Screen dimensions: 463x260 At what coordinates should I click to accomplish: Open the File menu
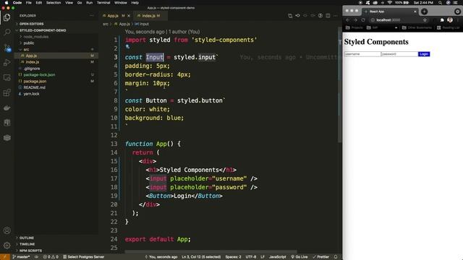(x=29, y=3)
